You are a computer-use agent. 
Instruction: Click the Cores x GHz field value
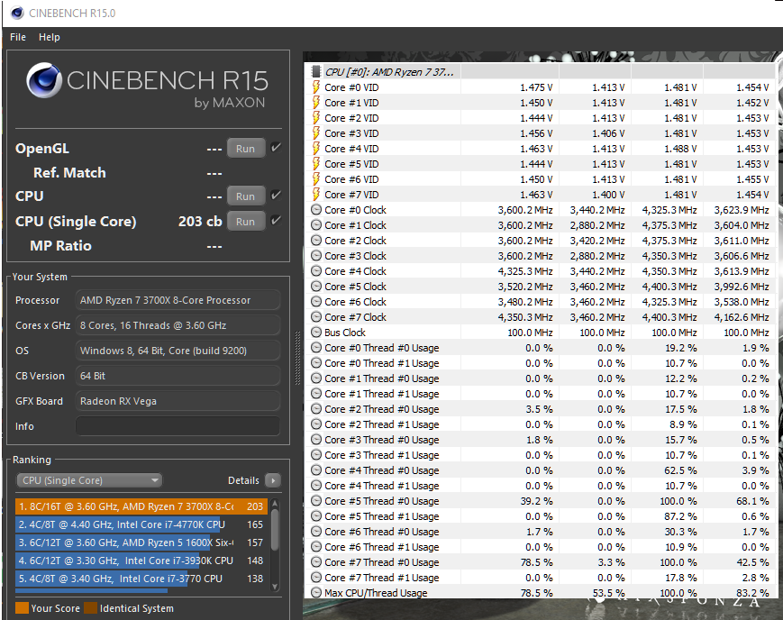coord(178,325)
